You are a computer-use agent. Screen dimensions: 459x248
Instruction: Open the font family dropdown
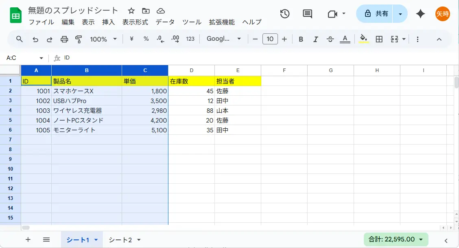(224, 39)
